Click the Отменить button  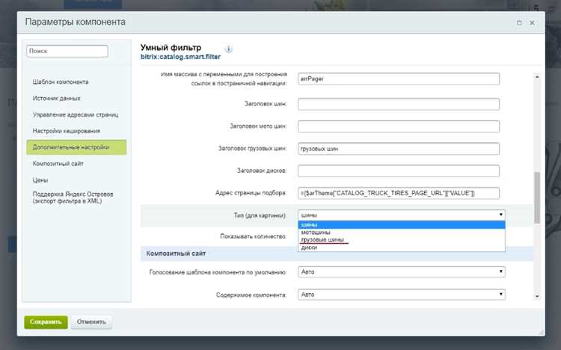click(x=91, y=322)
